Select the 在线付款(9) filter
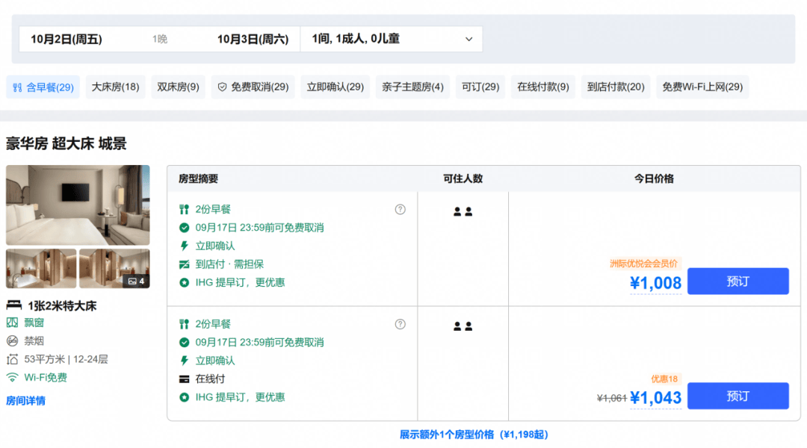The image size is (807, 448). coord(543,87)
